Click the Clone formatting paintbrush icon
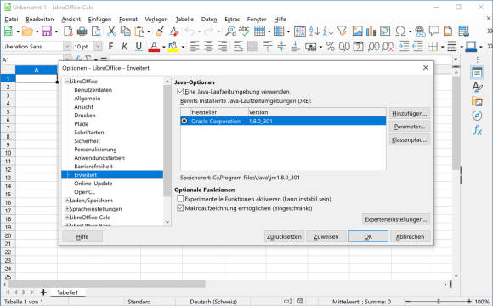 (x=160, y=31)
